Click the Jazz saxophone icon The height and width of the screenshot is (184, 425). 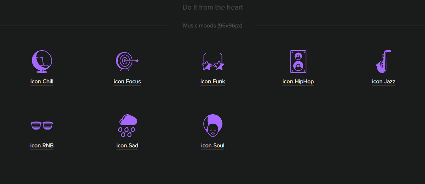coord(384,61)
